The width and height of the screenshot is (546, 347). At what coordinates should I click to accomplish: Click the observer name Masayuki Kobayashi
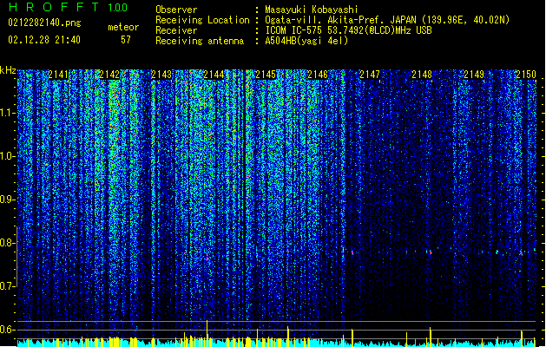pyautogui.click(x=311, y=10)
